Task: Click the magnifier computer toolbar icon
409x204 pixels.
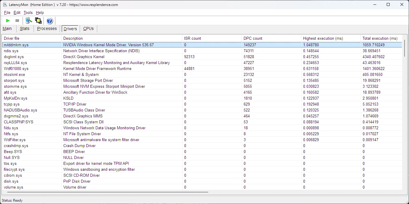Action: (29, 20)
